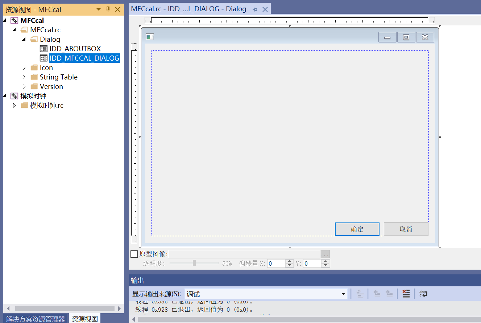Screen dimensions: 481x323
Task: Select the Version folder icon
Action: (x=34, y=86)
